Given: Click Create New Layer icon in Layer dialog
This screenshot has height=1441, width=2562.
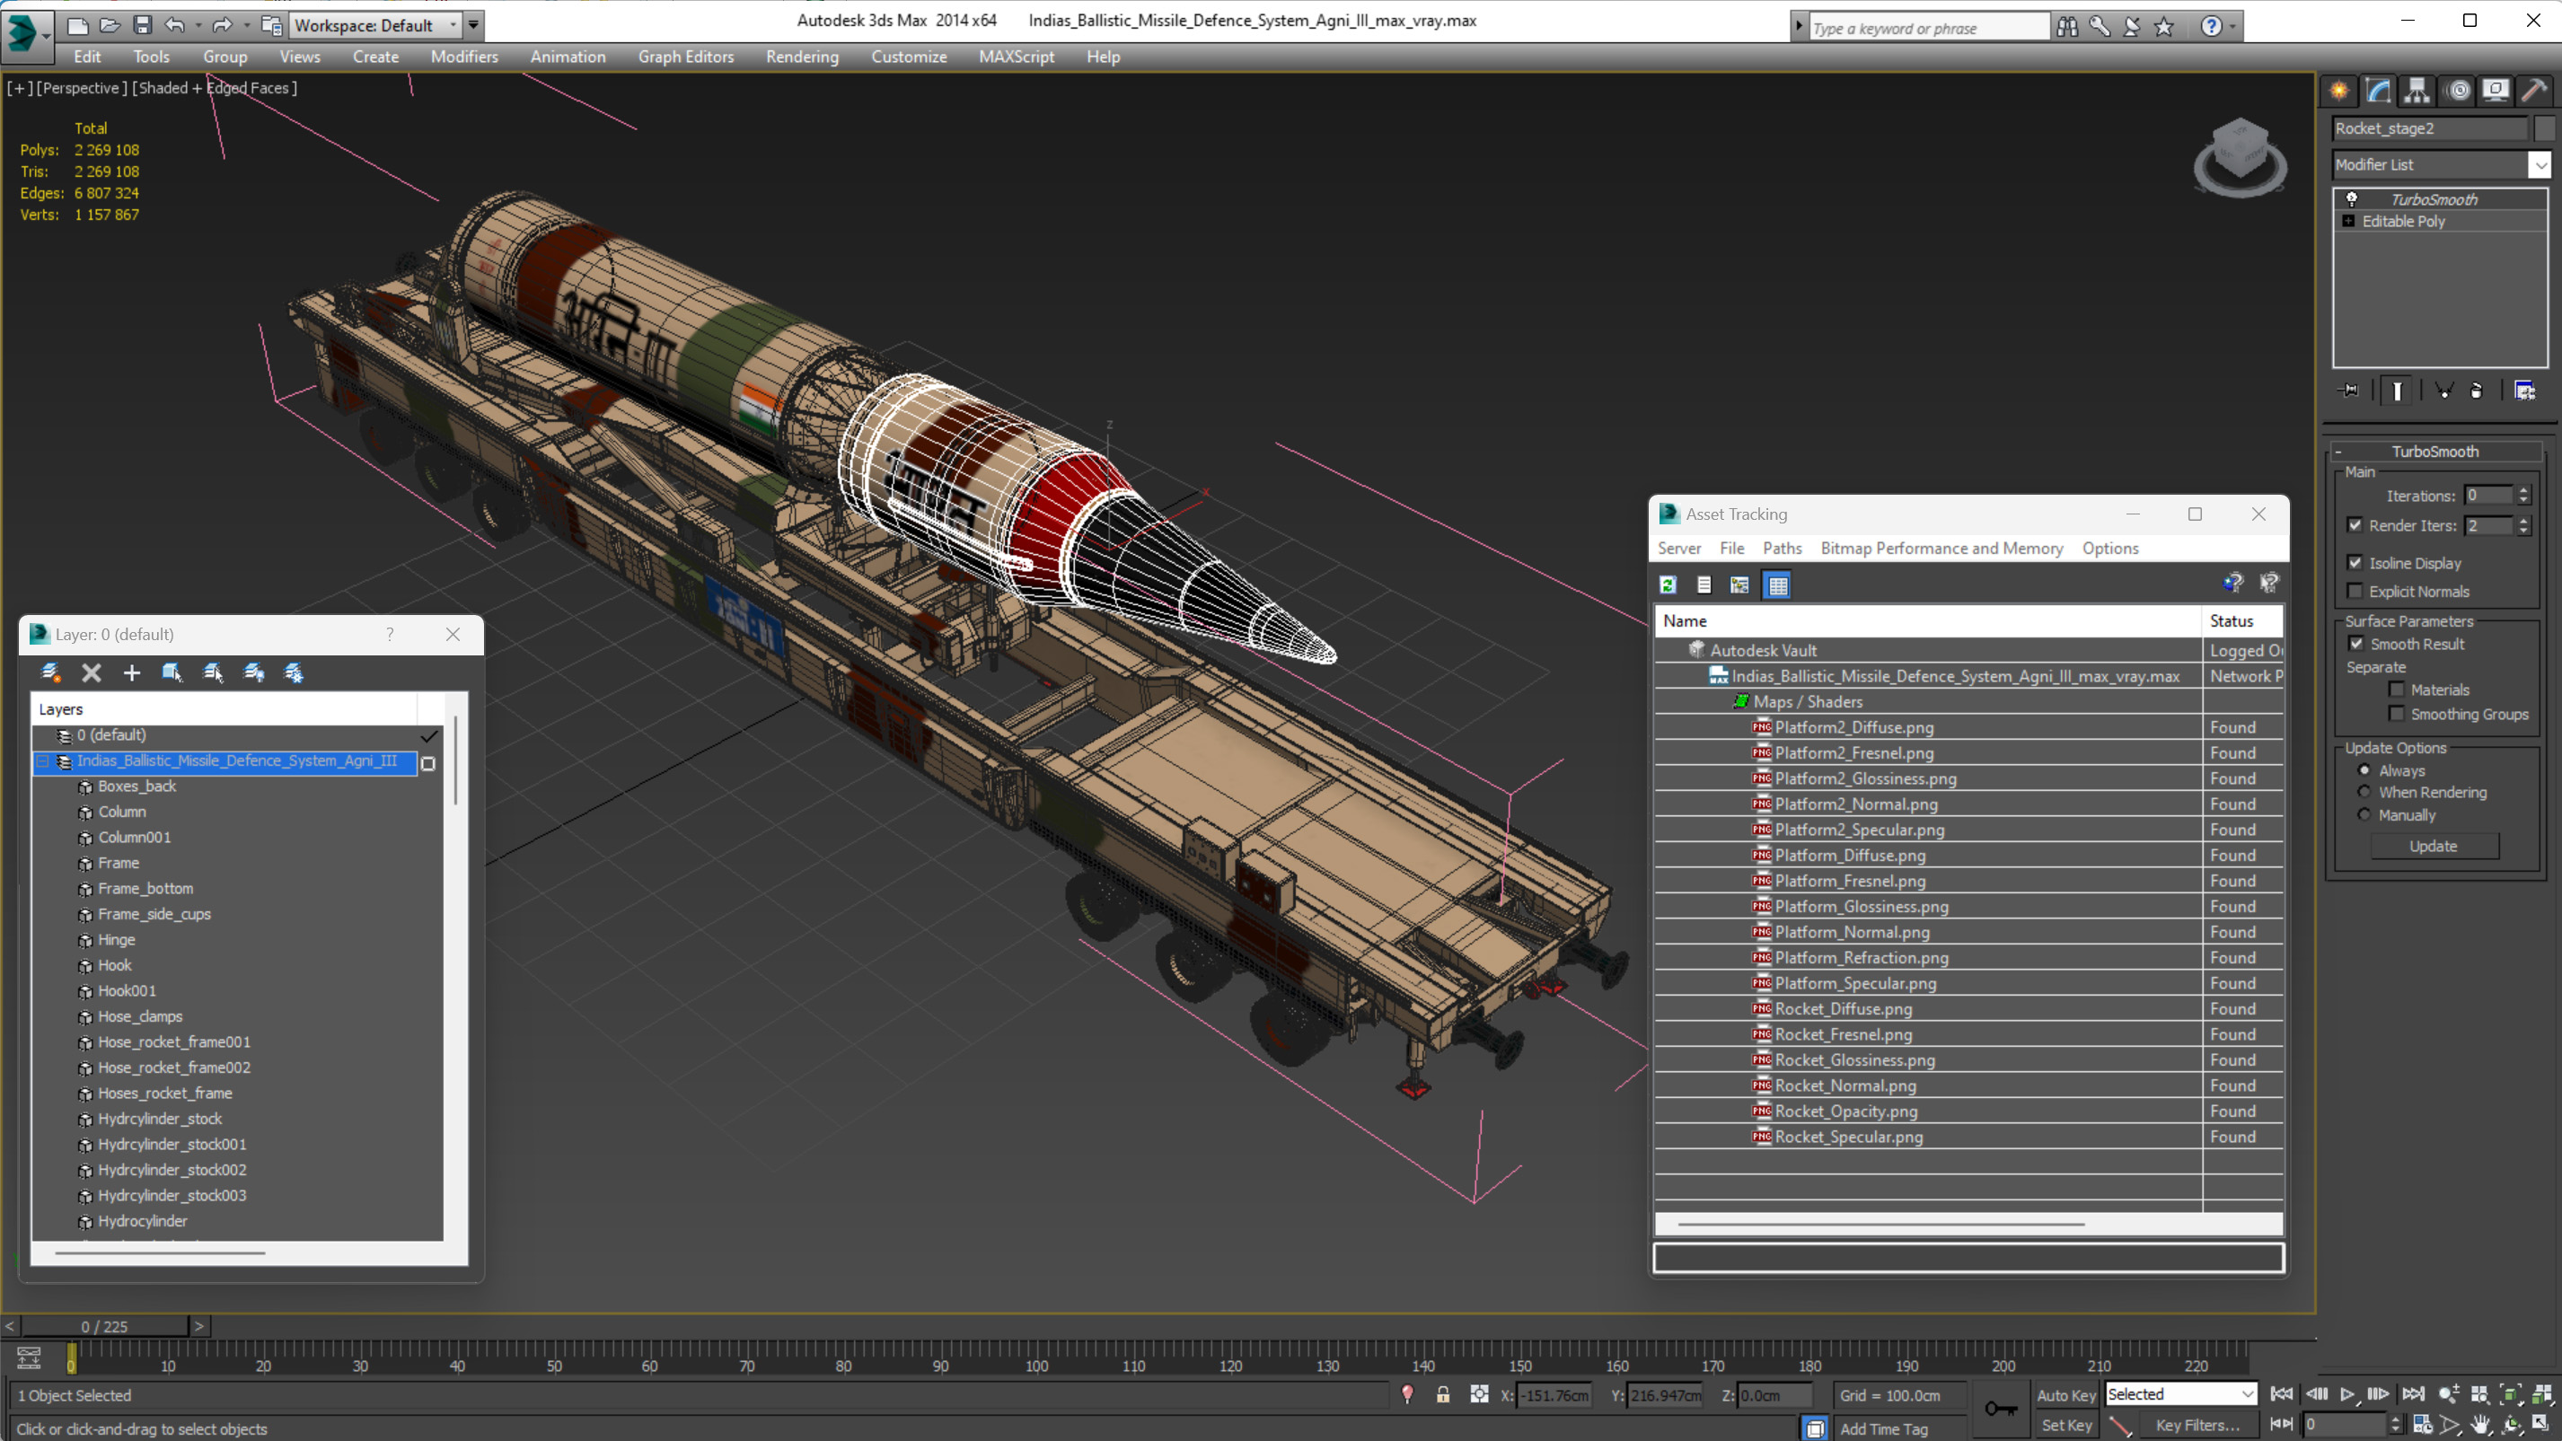Looking at the screenshot, I should [50, 673].
